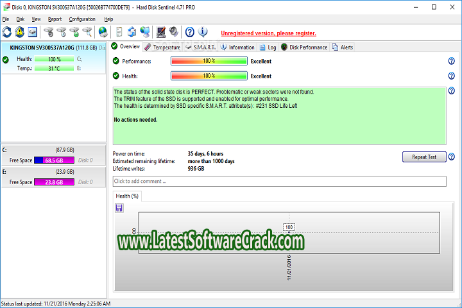Click the send report email icon

pyautogui.click(x=132, y=32)
